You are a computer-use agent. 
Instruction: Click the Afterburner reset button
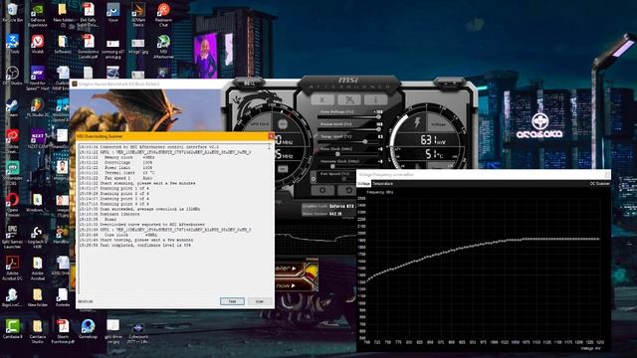[x=348, y=190]
